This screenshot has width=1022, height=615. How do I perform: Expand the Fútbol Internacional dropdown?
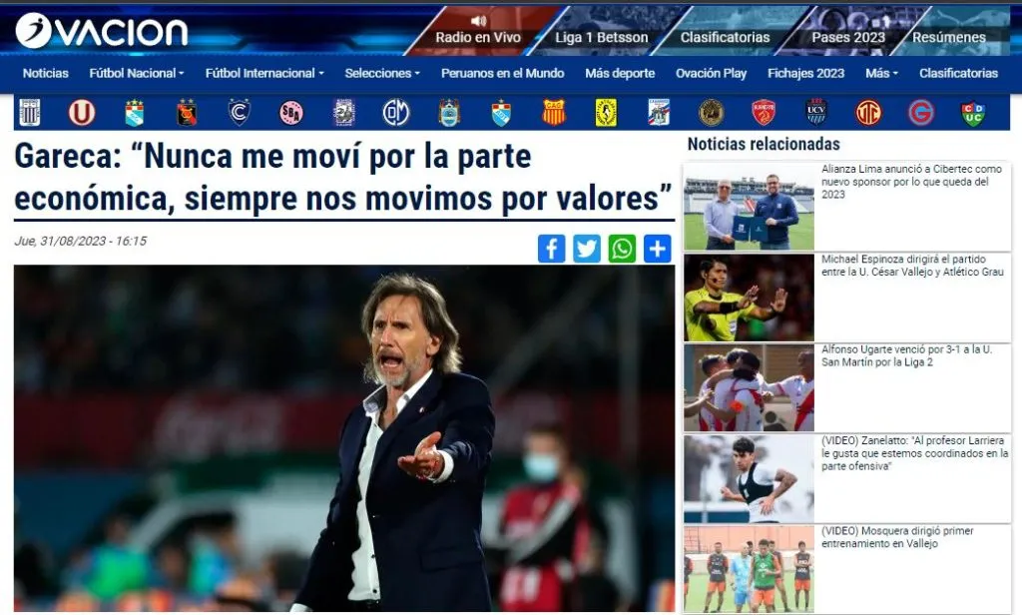tap(264, 73)
